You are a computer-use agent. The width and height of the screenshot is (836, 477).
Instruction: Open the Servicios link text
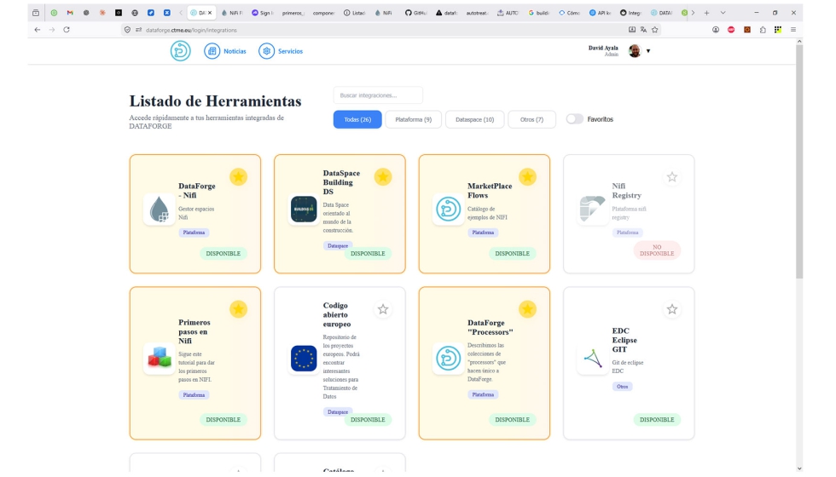[x=290, y=51]
